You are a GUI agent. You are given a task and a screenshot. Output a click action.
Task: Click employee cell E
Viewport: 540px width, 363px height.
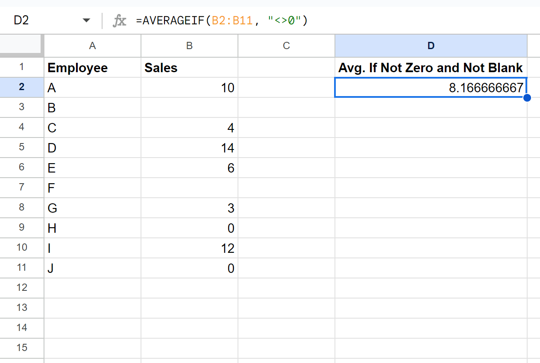(92, 168)
